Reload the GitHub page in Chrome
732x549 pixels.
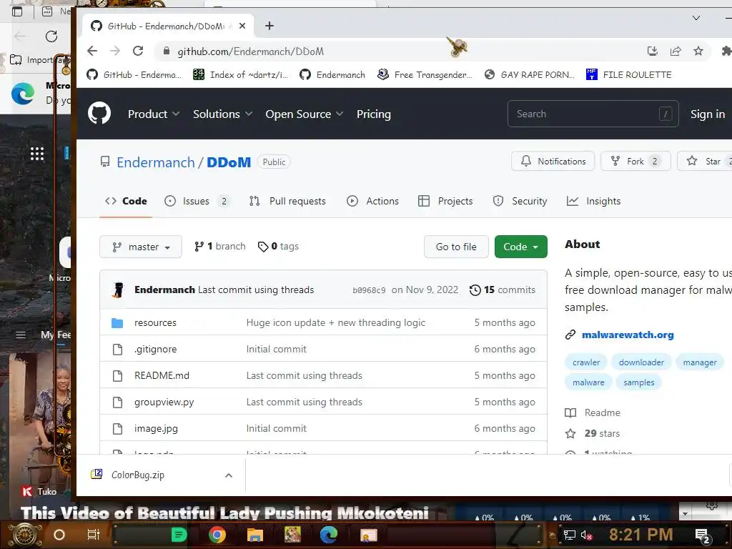[138, 51]
